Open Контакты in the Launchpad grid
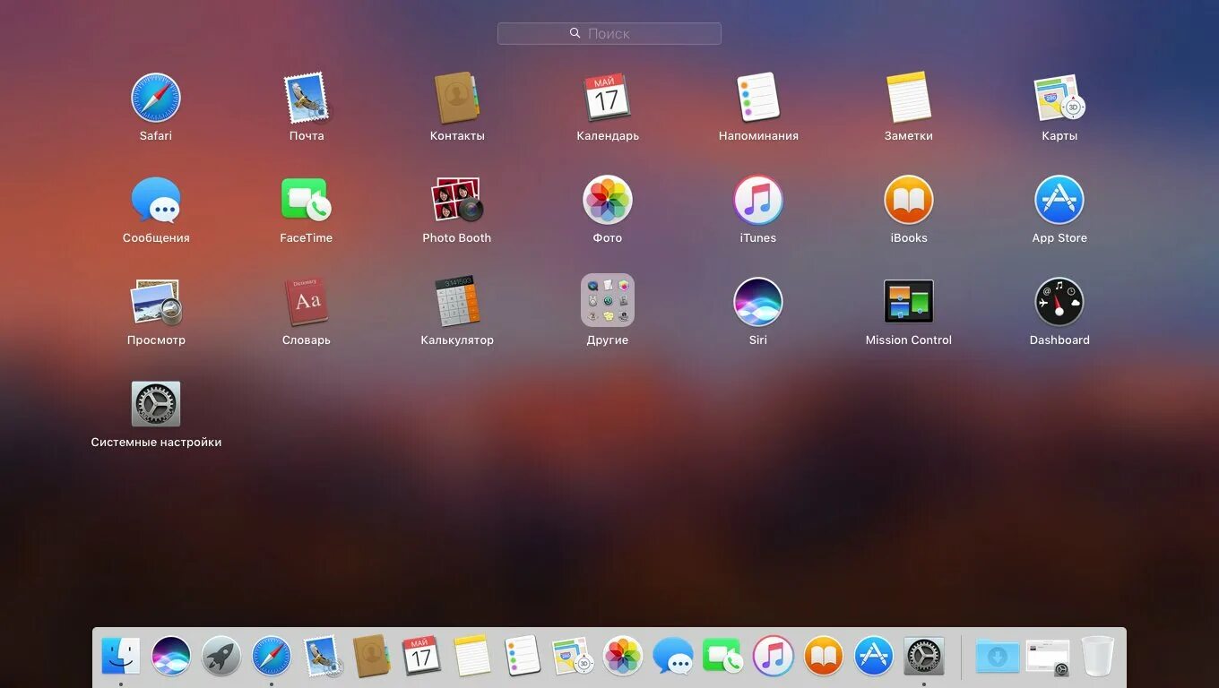1219x688 pixels. (457, 99)
